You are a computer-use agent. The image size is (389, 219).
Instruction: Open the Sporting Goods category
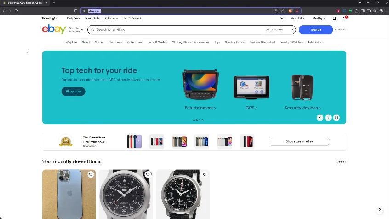[x=235, y=42]
